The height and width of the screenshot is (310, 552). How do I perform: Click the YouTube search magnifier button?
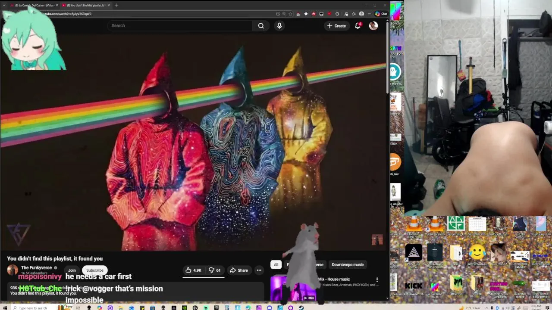tap(261, 26)
